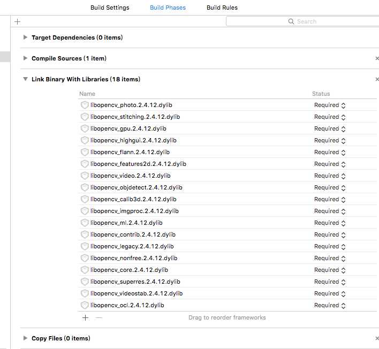379x349 pixels.
Task: Expand the Target Dependencies section
Action: click(x=25, y=37)
